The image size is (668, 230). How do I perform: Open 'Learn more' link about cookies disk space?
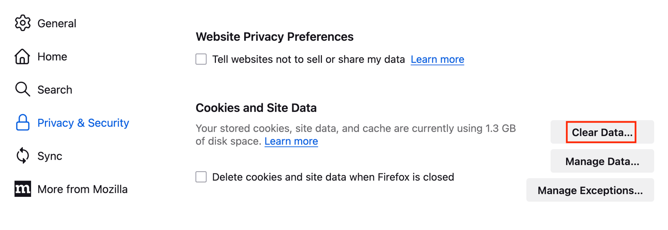click(291, 141)
